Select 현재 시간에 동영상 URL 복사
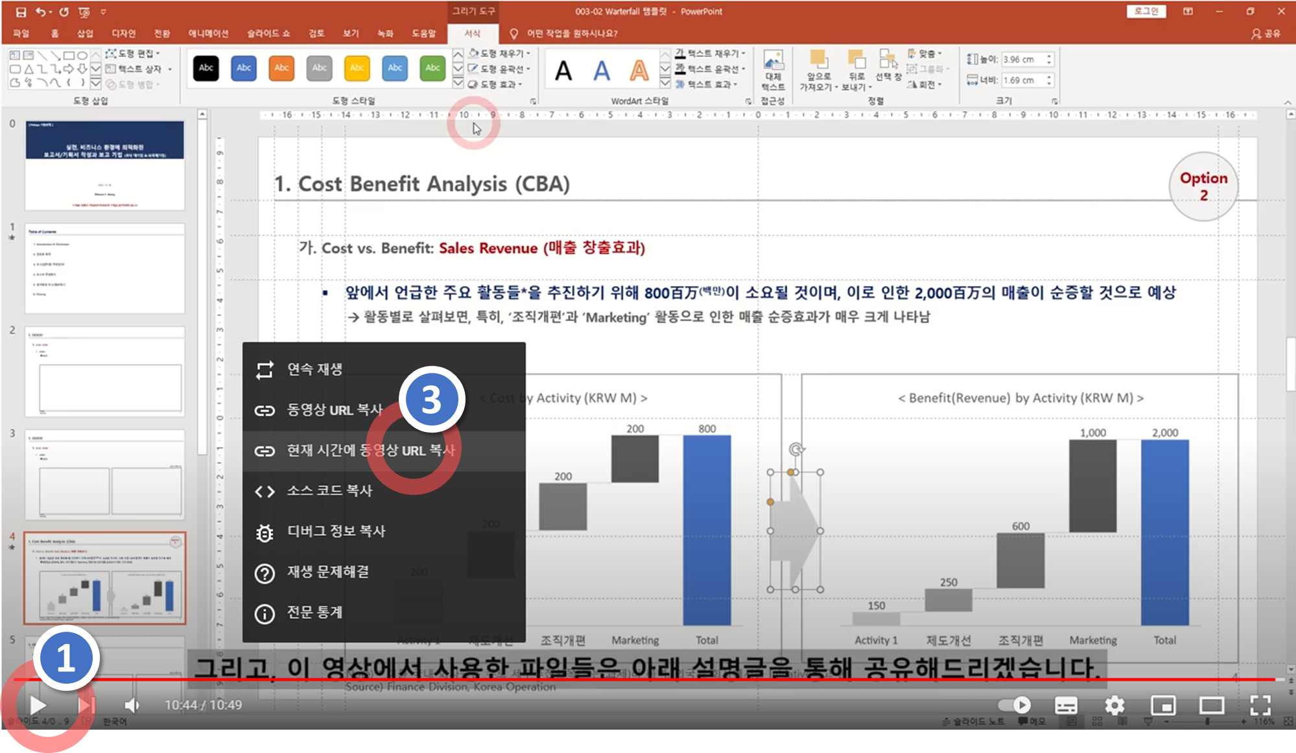 tap(384, 451)
